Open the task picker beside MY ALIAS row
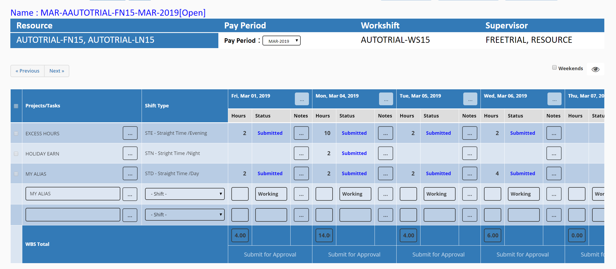616x269 pixels. tap(130, 194)
